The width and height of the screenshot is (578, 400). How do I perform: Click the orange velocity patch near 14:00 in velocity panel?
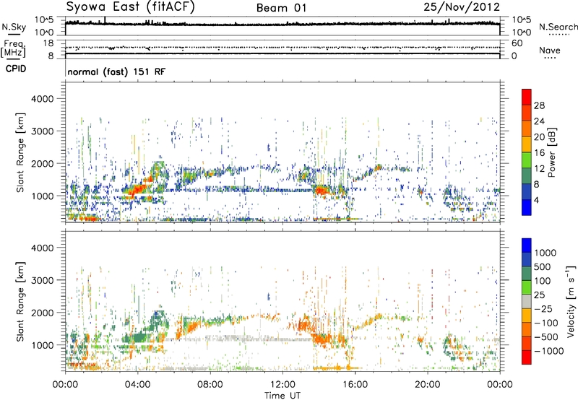(322, 339)
